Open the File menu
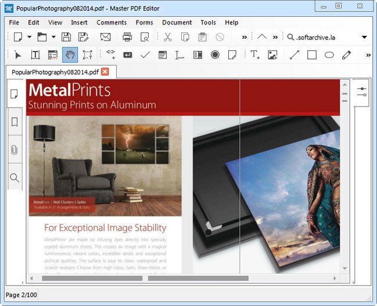 (14, 22)
